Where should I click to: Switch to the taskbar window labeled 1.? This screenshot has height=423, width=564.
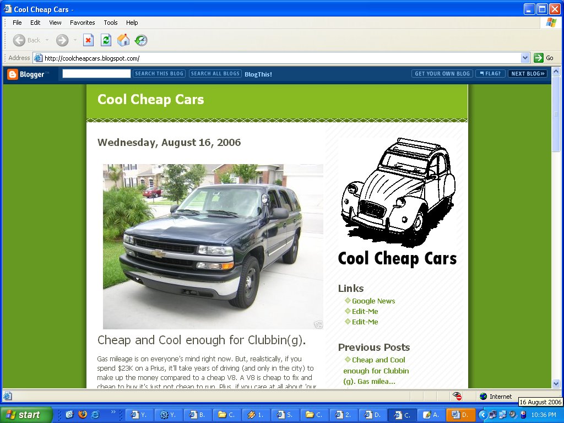point(256,415)
